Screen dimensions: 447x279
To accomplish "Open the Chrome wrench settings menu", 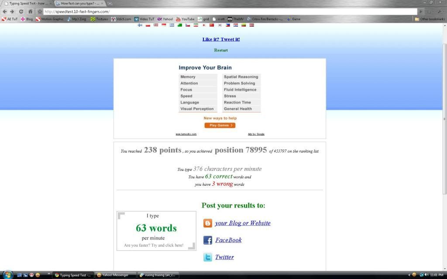I will (x=440, y=12).
